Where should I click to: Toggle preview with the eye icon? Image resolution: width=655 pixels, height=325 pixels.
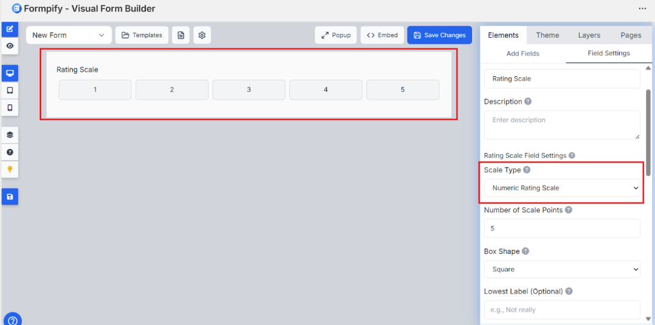10,46
